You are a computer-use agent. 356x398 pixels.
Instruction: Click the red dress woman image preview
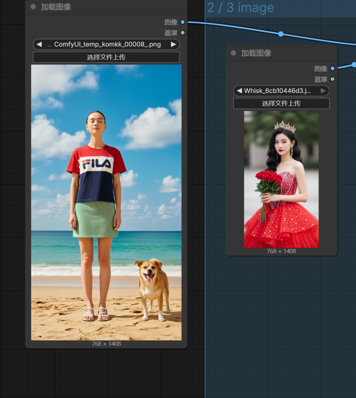[281, 179]
